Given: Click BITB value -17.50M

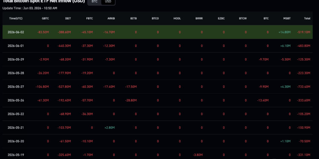Looking at the screenshot, I should click(x=131, y=87).
